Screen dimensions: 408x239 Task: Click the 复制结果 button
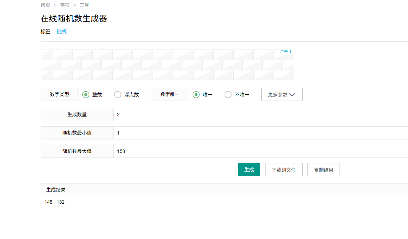click(x=323, y=170)
